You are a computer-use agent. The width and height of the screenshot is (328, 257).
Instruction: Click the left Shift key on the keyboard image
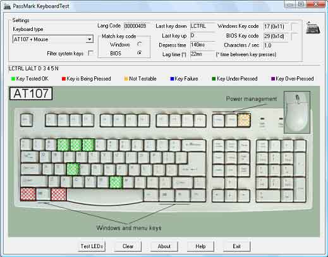34,182
